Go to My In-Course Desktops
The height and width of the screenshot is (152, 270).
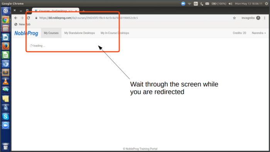[115, 33]
